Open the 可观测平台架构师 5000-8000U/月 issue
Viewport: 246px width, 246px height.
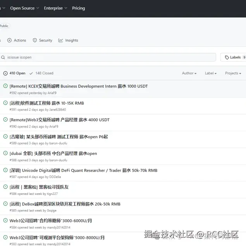pos(57,237)
